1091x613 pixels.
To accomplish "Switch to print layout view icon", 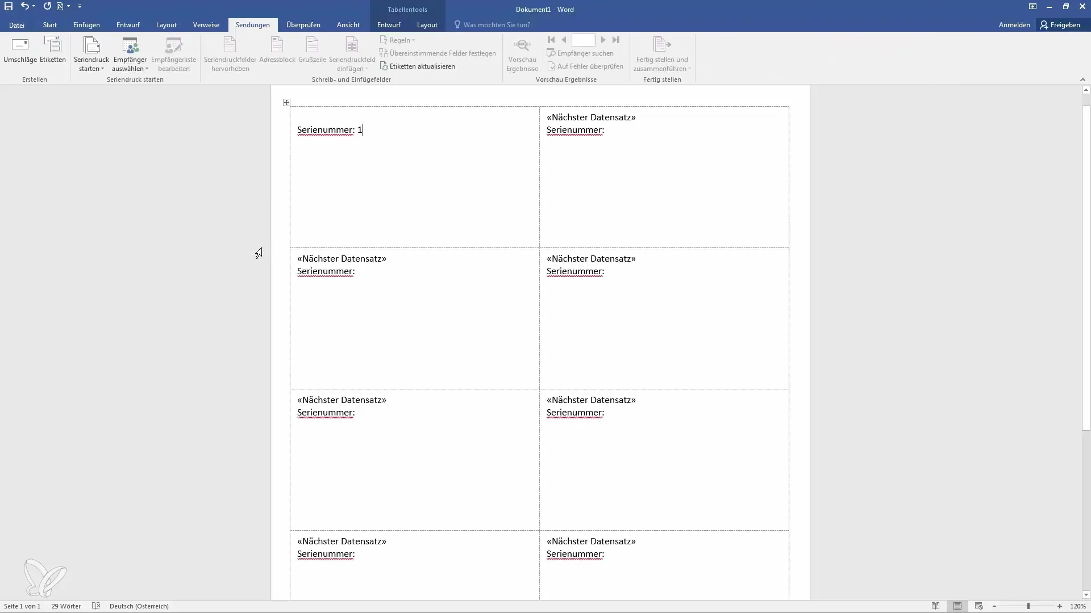I will 957,606.
